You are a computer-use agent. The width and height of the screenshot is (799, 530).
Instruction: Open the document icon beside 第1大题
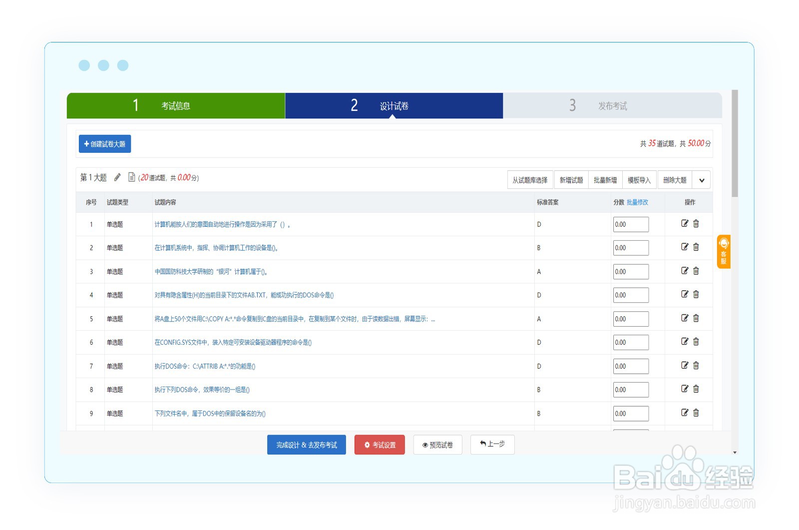pos(132,177)
